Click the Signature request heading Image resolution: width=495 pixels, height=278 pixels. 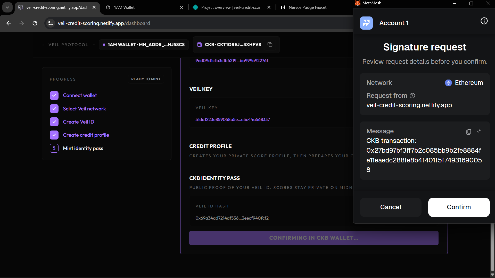click(425, 47)
